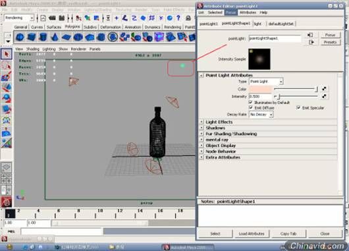
Task: Select the polygon sphere shelf icon
Action: coord(20,37)
